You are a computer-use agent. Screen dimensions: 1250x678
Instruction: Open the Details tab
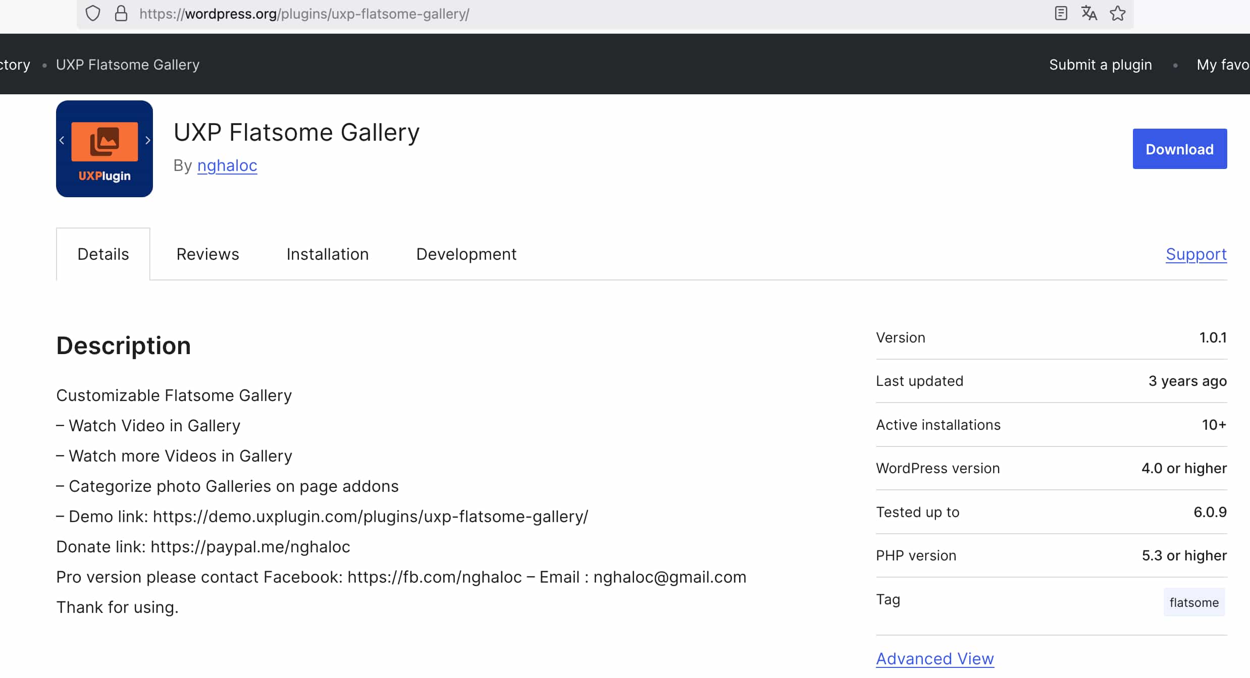103,254
